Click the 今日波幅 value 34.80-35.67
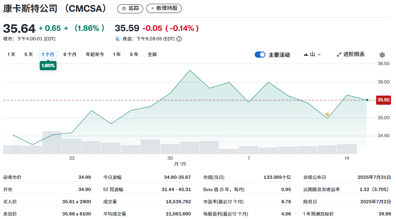 (178, 177)
